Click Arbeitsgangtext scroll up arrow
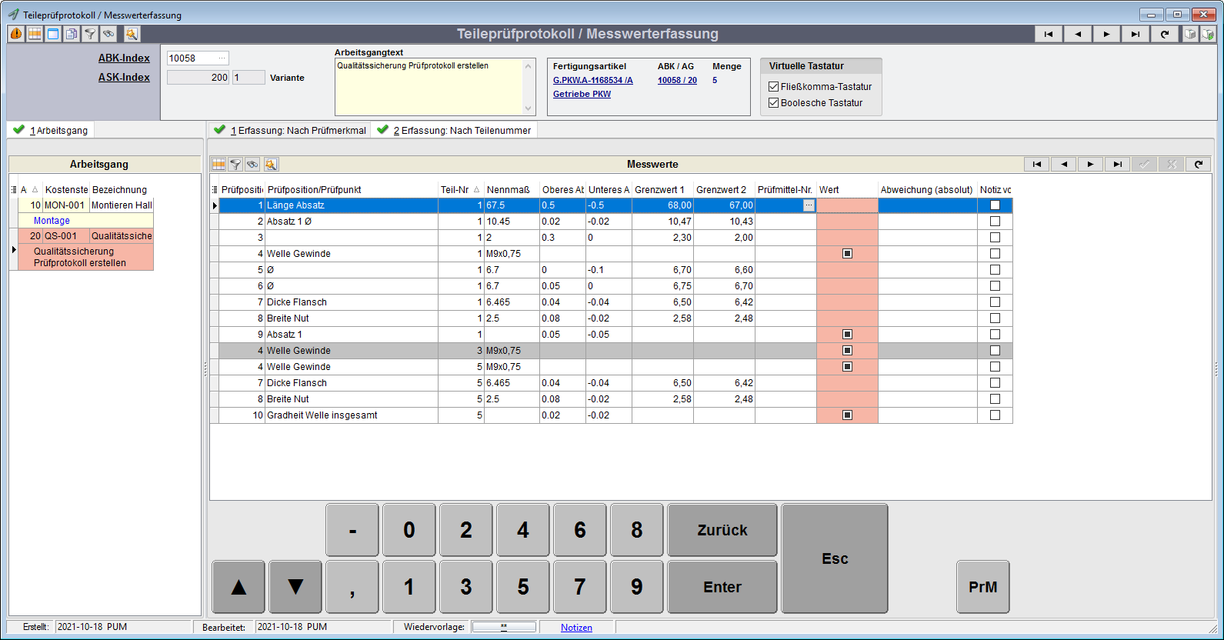 (x=529, y=66)
